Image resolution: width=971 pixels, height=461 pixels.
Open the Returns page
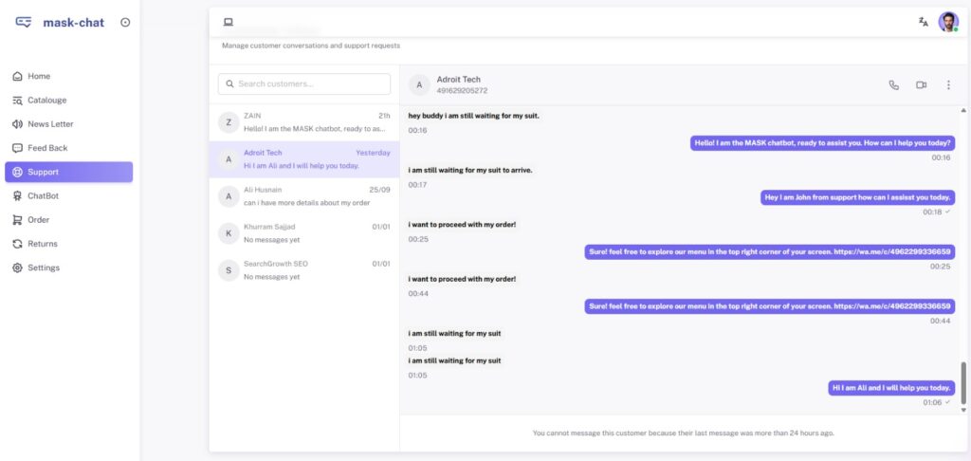click(x=42, y=244)
